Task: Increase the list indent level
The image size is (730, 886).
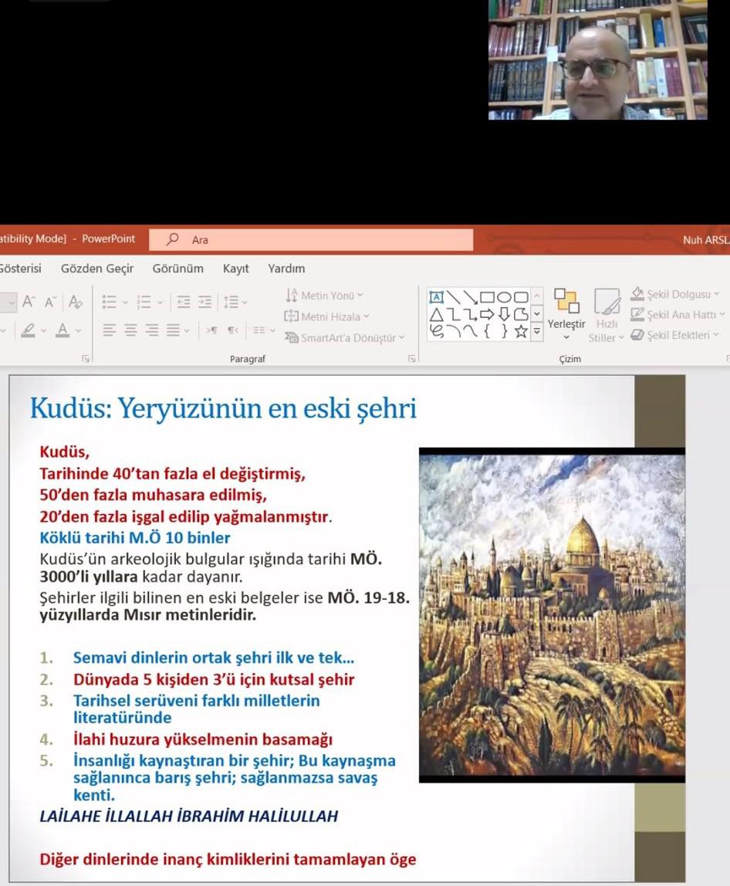Action: click(204, 303)
